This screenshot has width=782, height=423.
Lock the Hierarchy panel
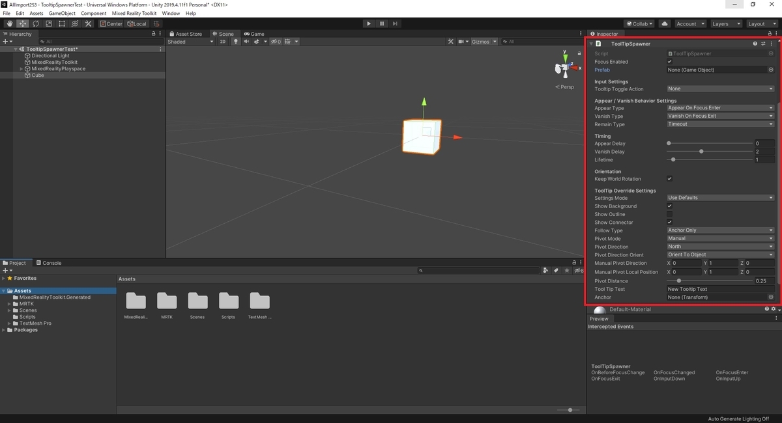154,34
